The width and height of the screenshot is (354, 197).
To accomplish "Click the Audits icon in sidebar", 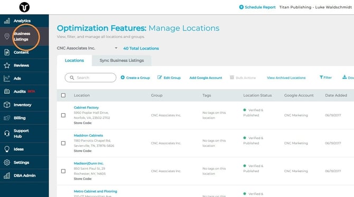I will point(7,92).
